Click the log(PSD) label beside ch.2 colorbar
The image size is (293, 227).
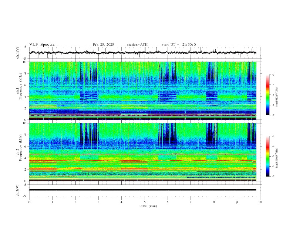click(x=277, y=158)
